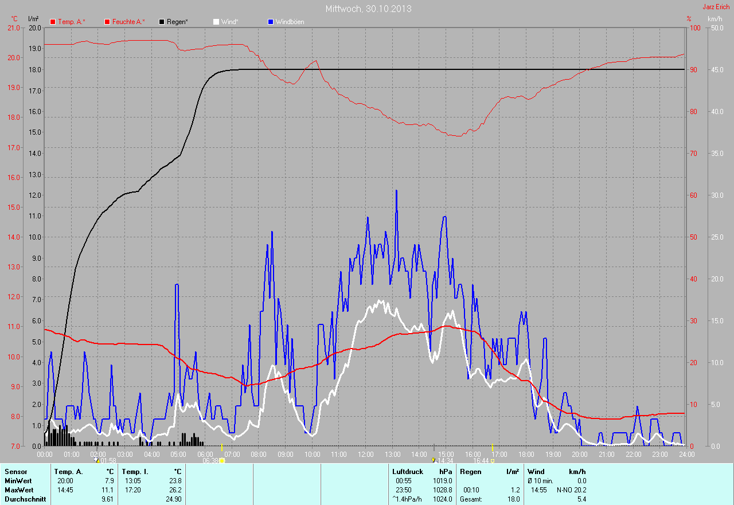Select the Luftdruck column header
Viewport: 734px width, 505px height.
click(x=408, y=472)
